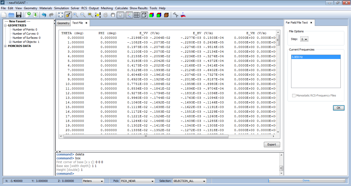Select the Pan hand tool
This screenshot has width=351, height=186.
tap(113, 15)
